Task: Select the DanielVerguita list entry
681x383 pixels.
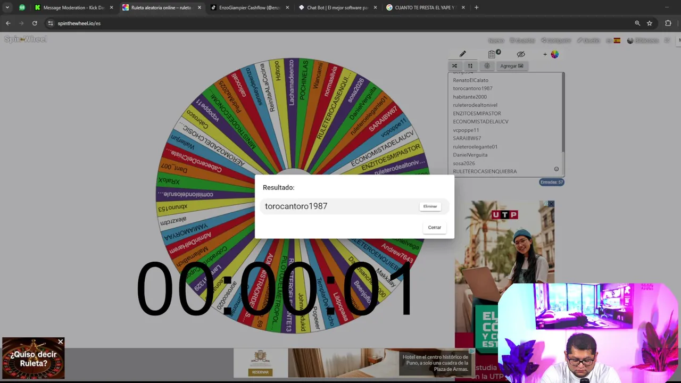Action: pos(470,155)
